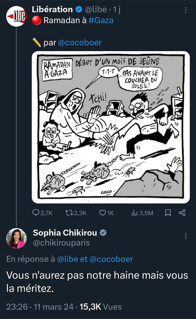Viewport: 196px width, 319px height.
Task: Tap the @chikirouparis handle
Action: pyautogui.click(x=61, y=243)
